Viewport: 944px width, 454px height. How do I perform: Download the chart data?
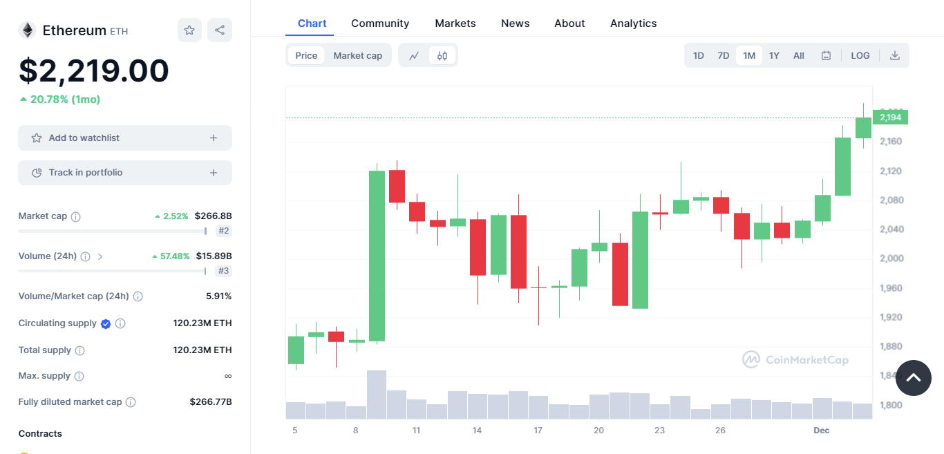pos(895,55)
